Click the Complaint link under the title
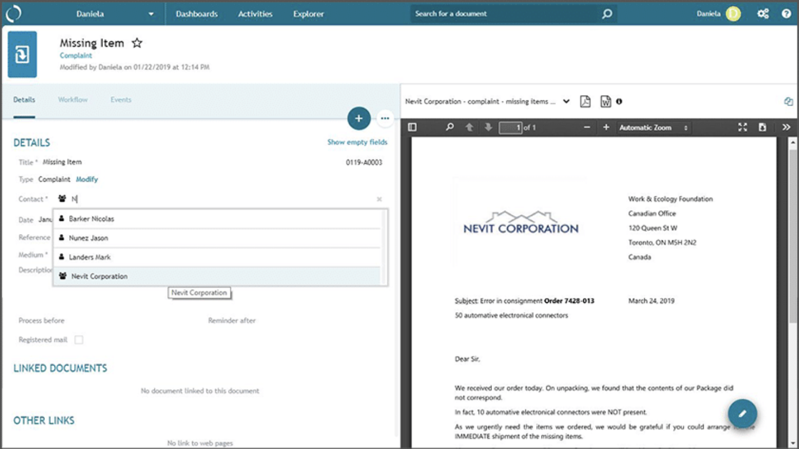Viewport: 799px width, 449px height. coord(76,55)
